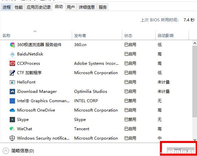197x156 pixels.
Task: Click the WeChat icon in list
Action: tap(12, 129)
